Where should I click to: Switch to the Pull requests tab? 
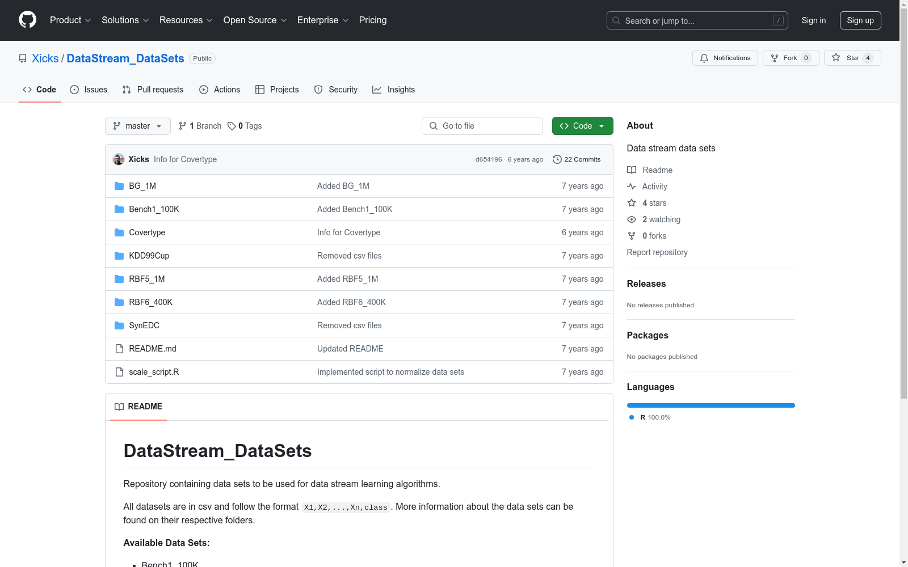[x=153, y=90]
